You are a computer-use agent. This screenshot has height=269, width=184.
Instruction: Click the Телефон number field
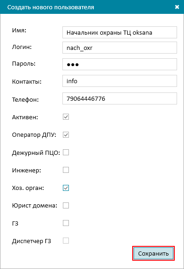pos(120,98)
